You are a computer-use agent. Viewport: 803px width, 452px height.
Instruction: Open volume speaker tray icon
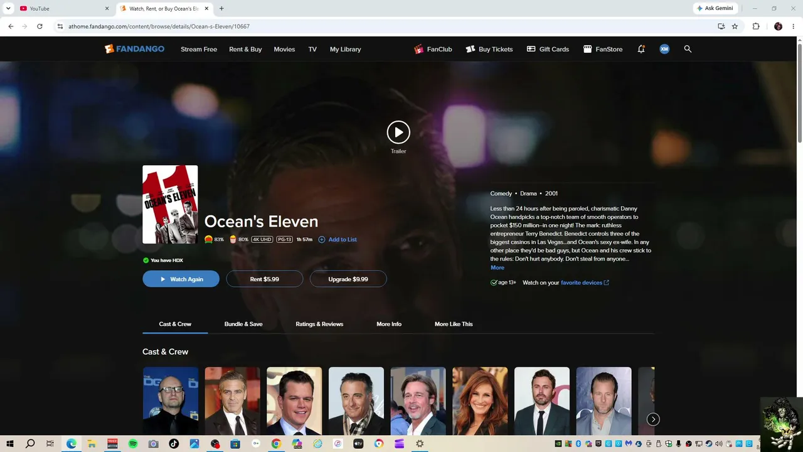(719, 444)
